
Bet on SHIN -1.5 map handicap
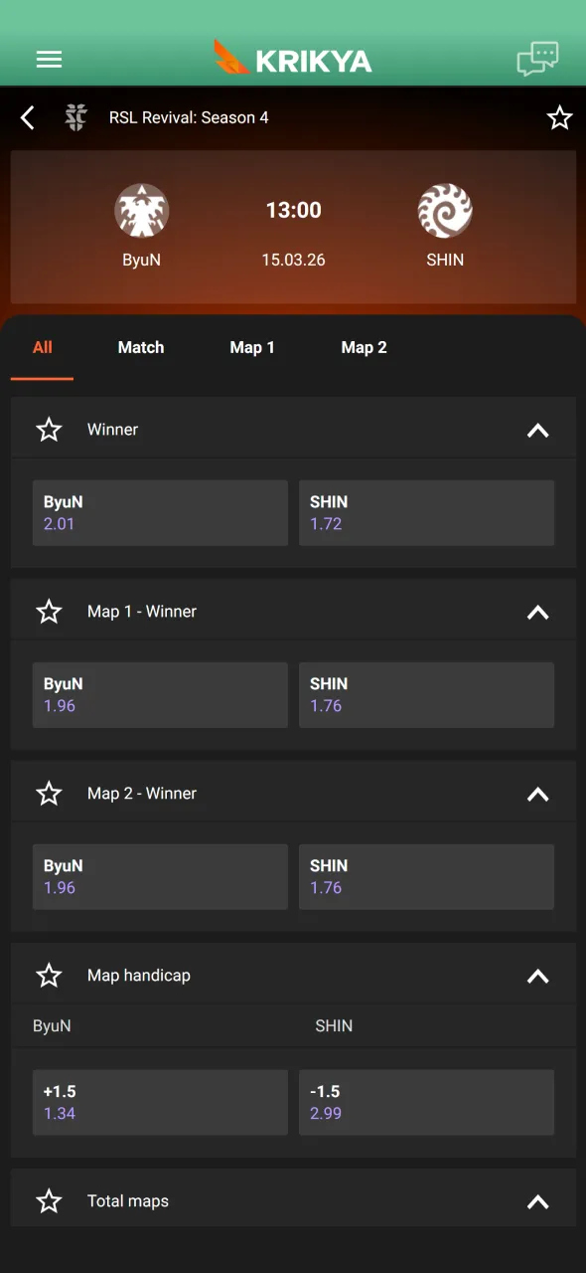tap(426, 1102)
